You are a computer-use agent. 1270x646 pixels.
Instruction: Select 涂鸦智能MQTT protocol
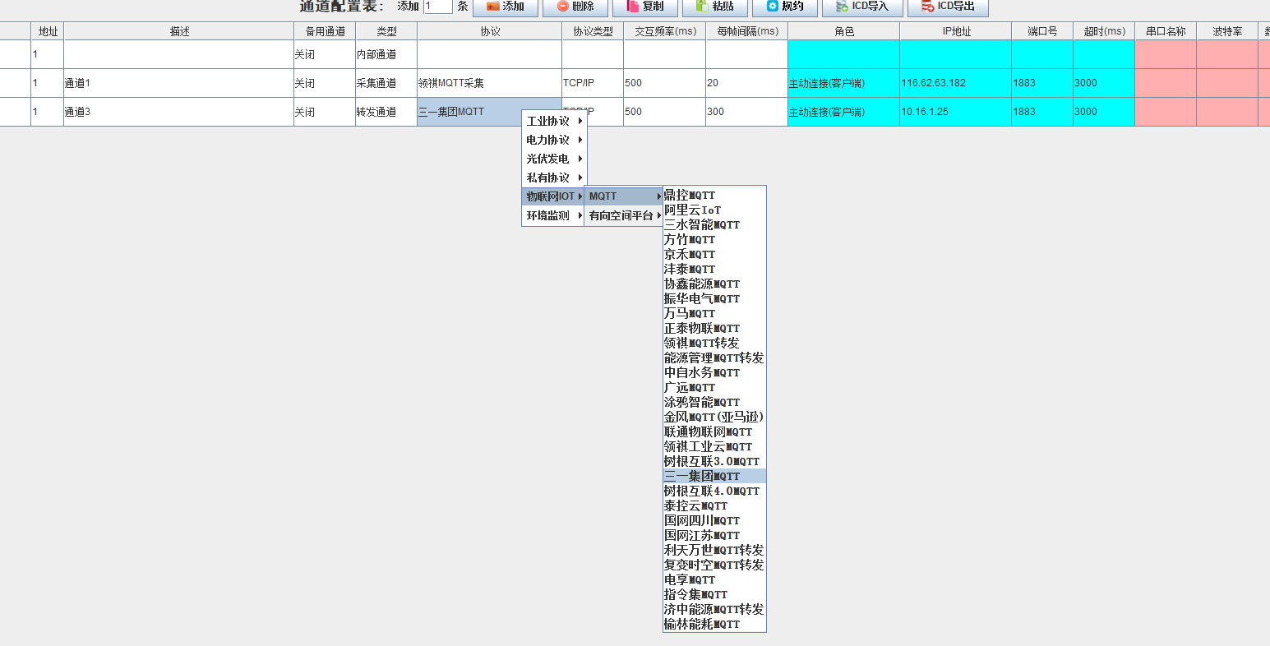714,402
